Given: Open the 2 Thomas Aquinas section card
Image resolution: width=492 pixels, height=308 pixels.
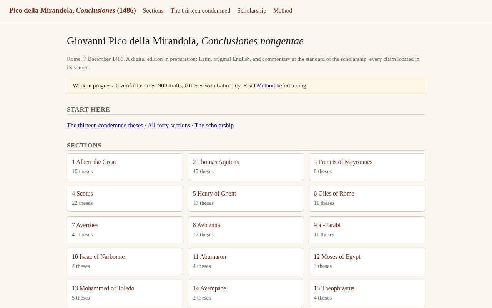Looking at the screenshot, I should (x=246, y=167).
